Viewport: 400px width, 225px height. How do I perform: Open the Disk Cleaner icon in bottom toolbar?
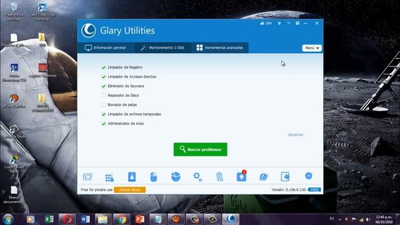[87, 176]
